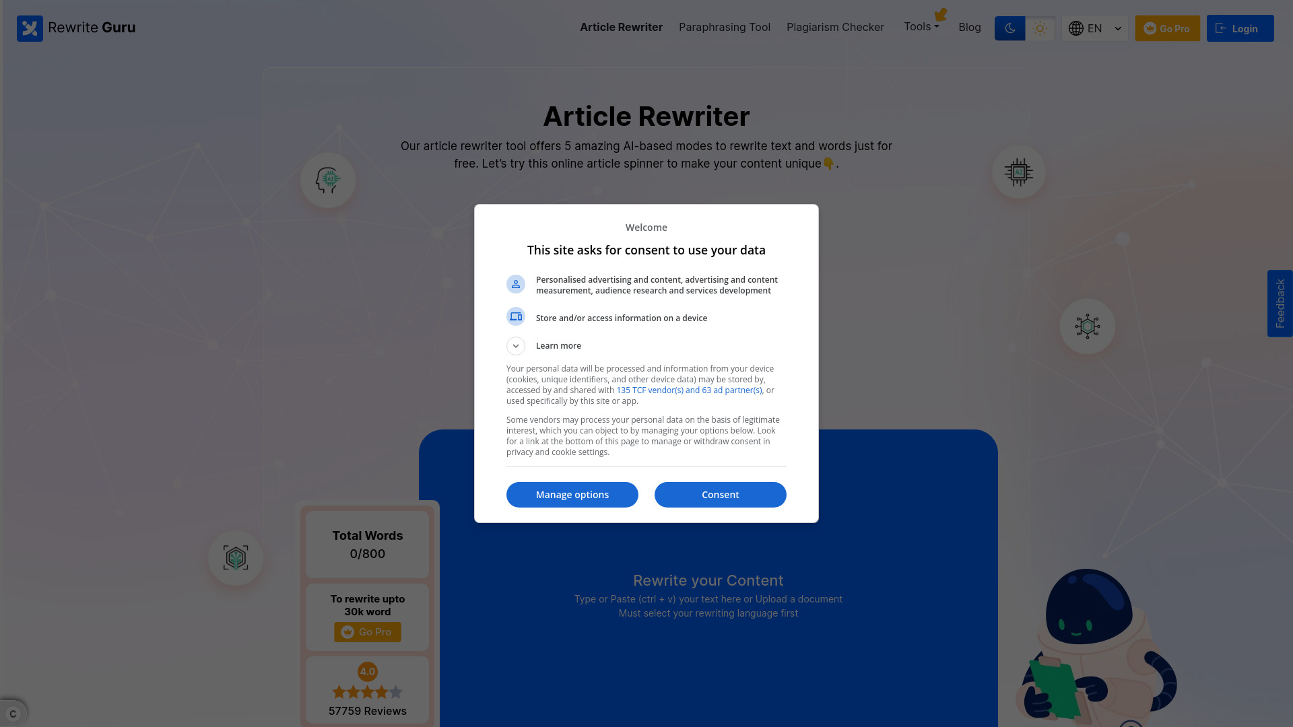Click the Feedback tab on right edge
The image size is (1293, 727).
[x=1281, y=303]
